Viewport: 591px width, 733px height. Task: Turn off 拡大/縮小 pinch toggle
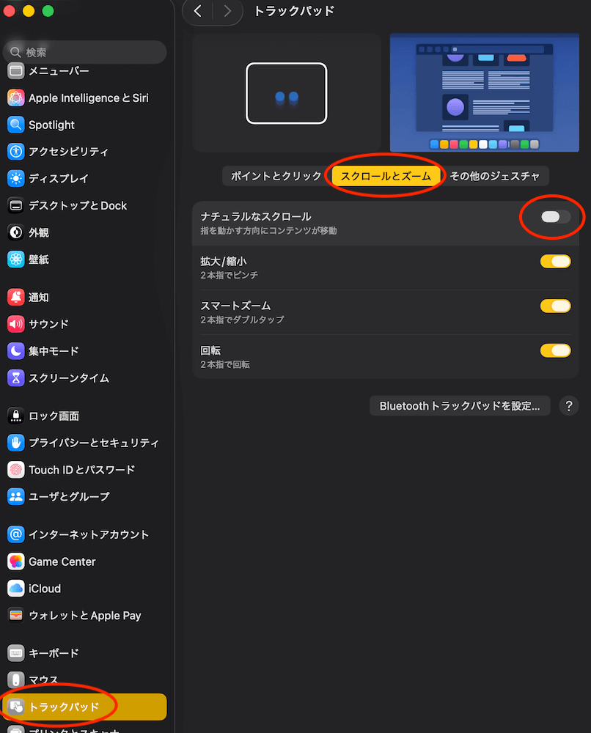point(555,262)
